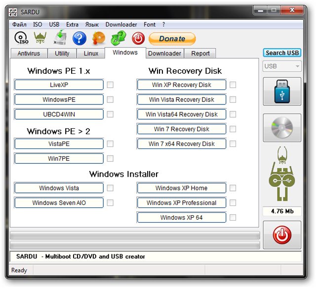Open help via the blue question mark icon
Image resolution: width=316 pixels, height=288 pixels.
pyautogui.click(x=79, y=38)
